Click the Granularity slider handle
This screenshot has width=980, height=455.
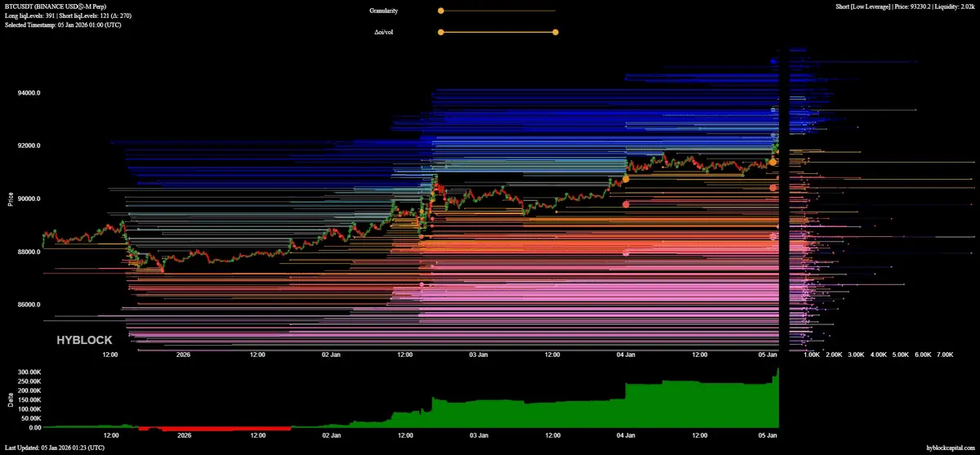point(441,11)
